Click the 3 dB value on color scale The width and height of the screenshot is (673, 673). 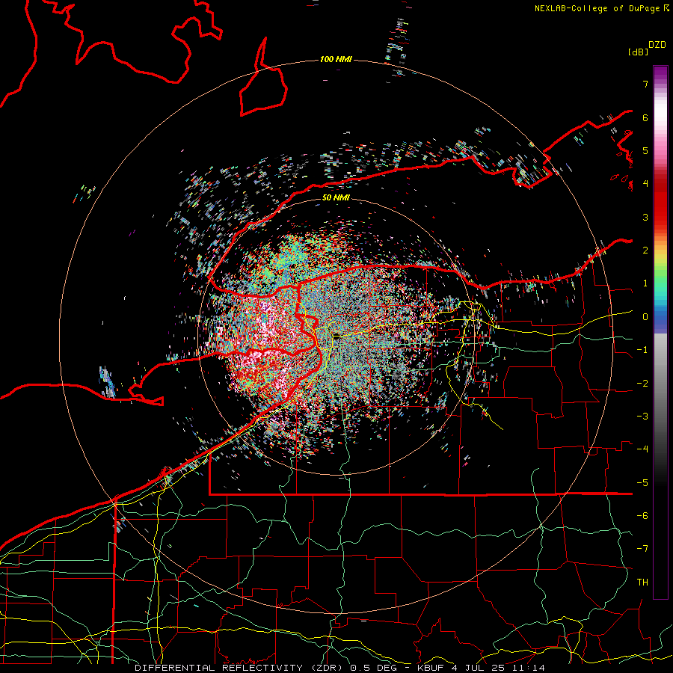pos(645,217)
